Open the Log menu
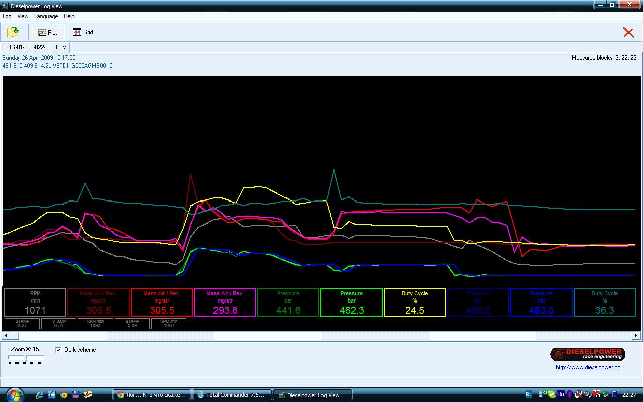 pyautogui.click(x=7, y=16)
